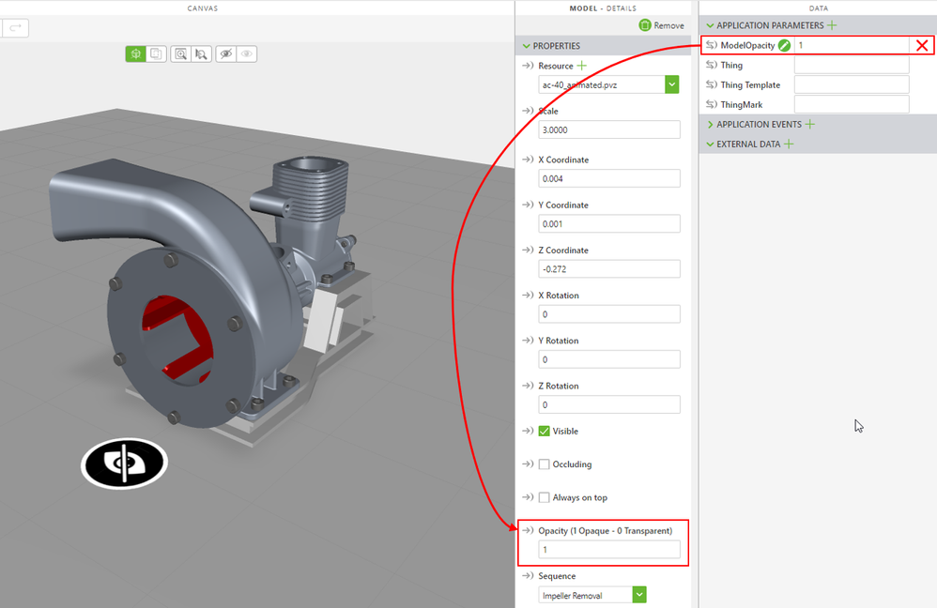Open the Resource dropdown showing ac-40_animated.pvz
This screenshot has width=937, height=608.
pos(671,84)
